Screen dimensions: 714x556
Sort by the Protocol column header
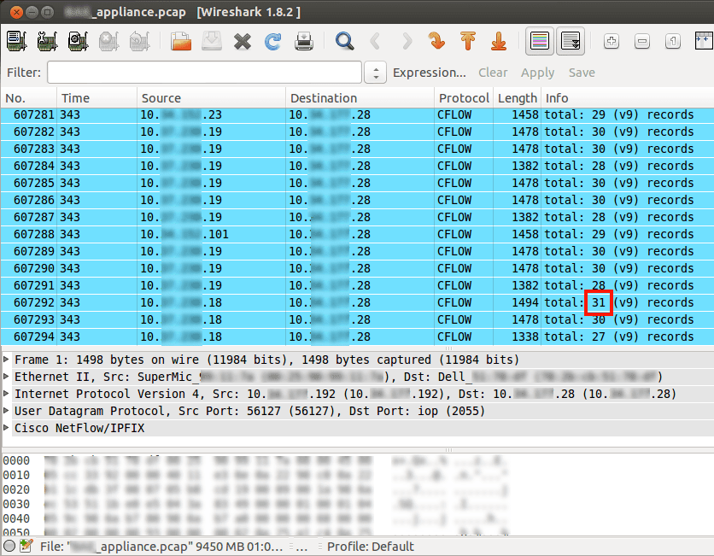pyautogui.click(x=464, y=98)
